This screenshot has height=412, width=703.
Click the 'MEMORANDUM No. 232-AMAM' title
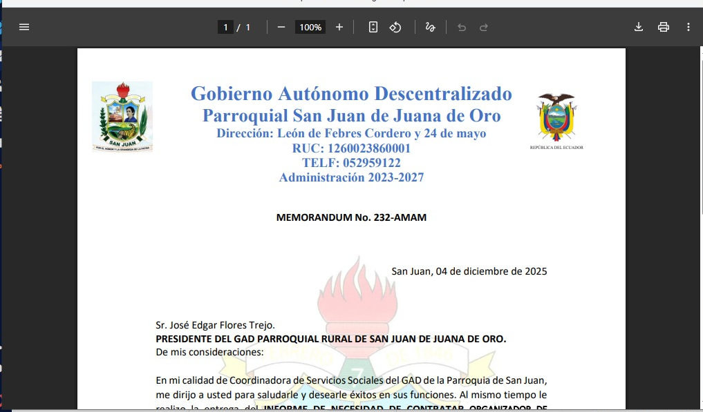point(351,217)
